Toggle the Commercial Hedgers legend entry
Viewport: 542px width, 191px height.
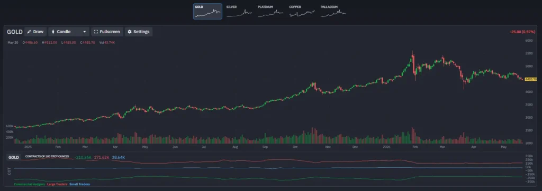tap(30, 184)
